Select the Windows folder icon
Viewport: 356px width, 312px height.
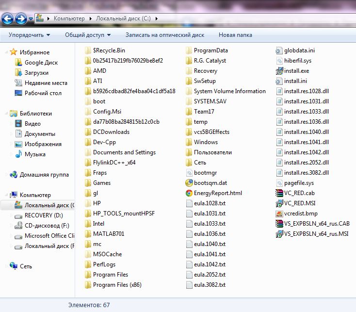189,142
